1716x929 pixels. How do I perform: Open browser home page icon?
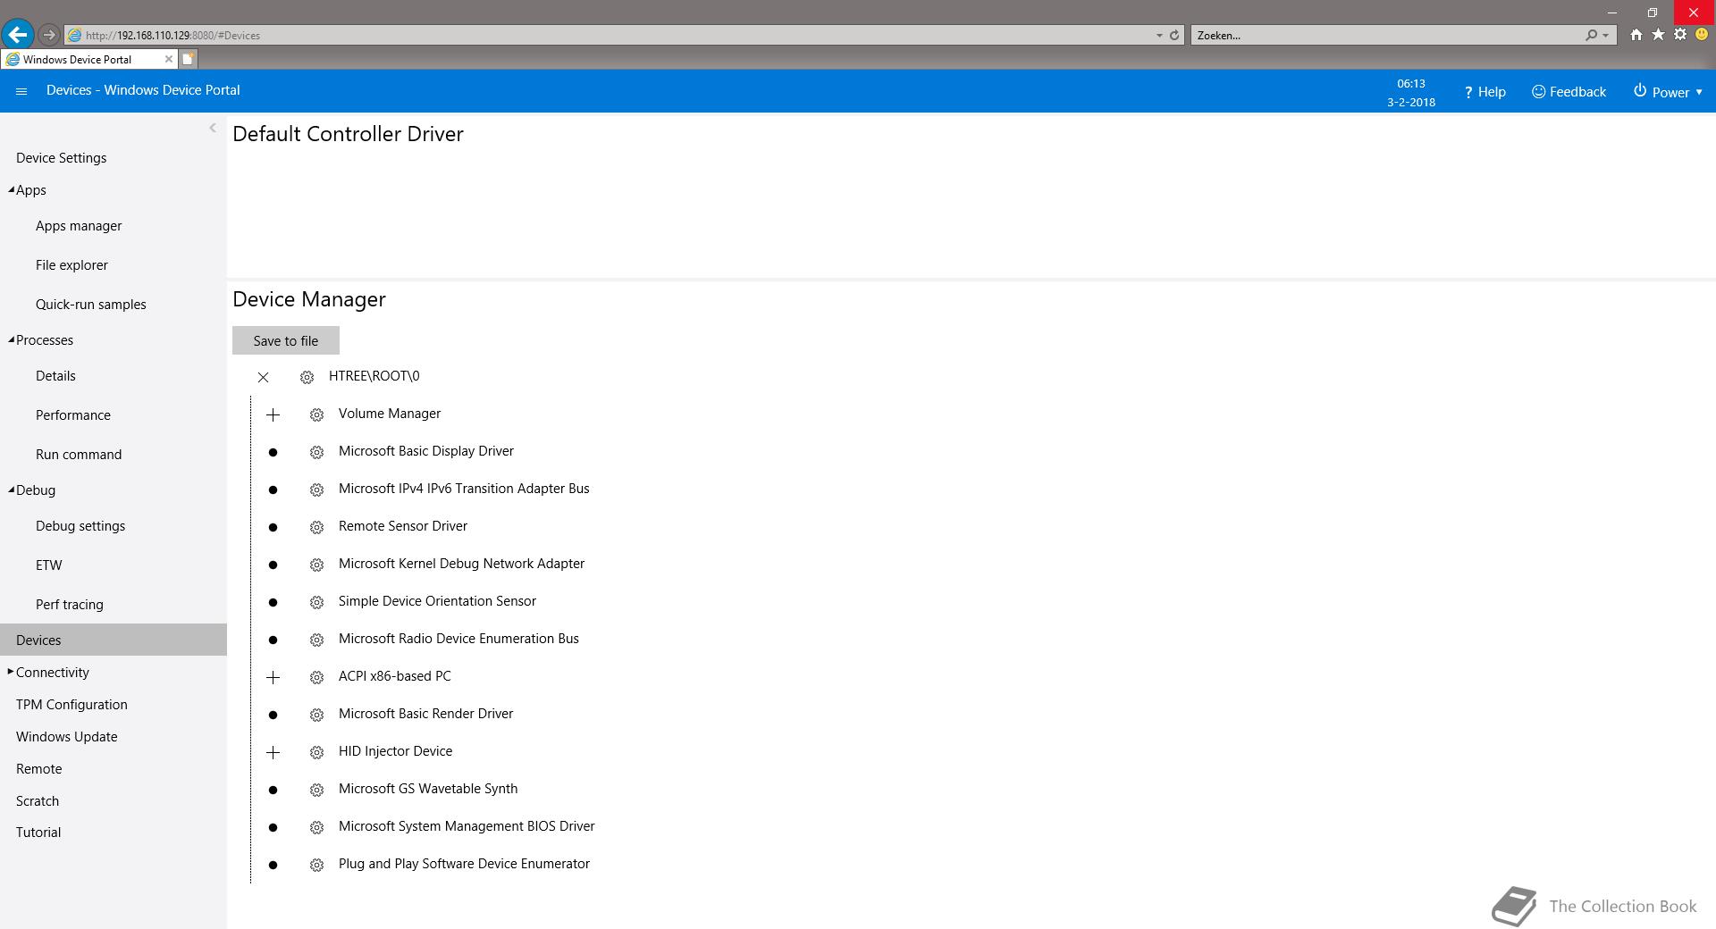1636,35
